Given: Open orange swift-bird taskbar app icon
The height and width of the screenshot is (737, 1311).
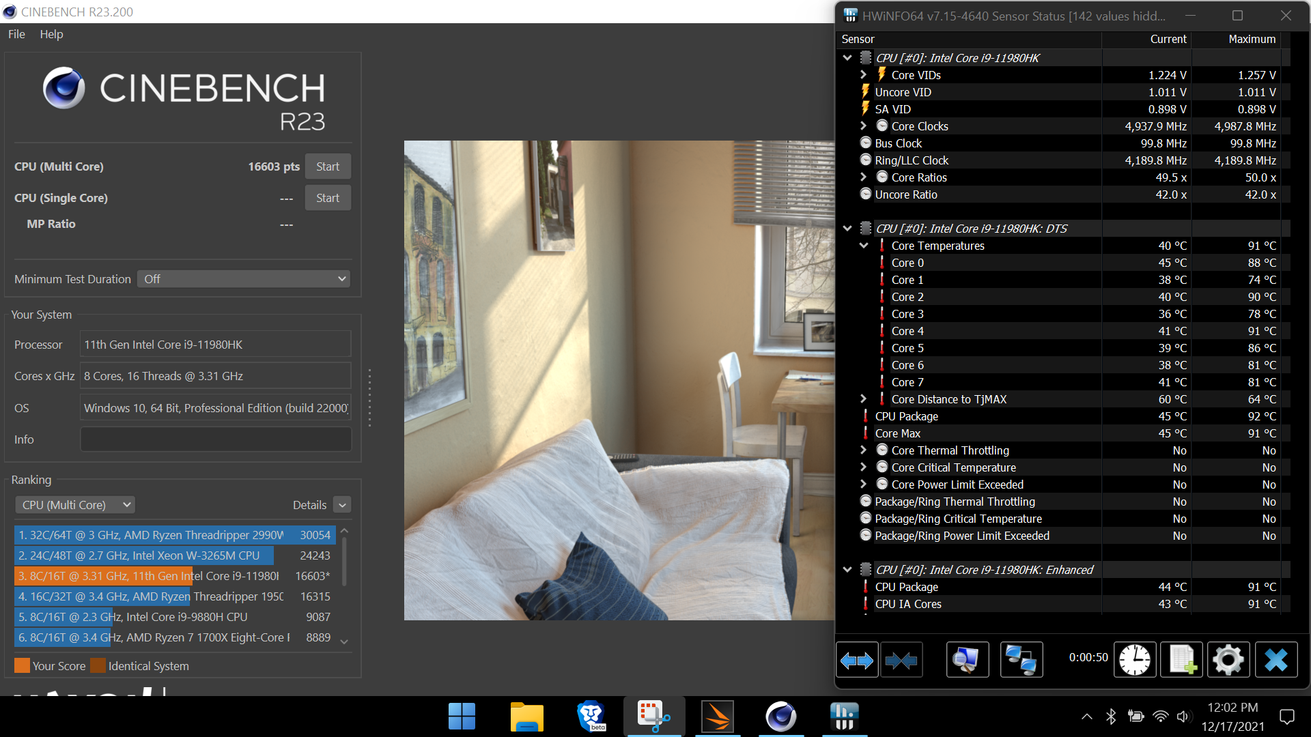Looking at the screenshot, I should [x=717, y=717].
